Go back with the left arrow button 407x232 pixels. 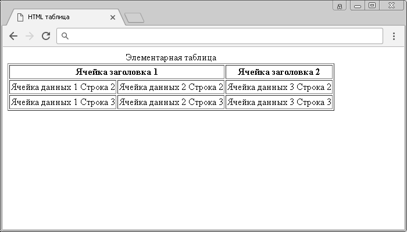click(x=13, y=36)
